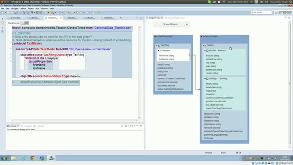Switch to the CanonicalDa... editor tab
Viewport: 293px width, 165px height.
click(x=15, y=18)
